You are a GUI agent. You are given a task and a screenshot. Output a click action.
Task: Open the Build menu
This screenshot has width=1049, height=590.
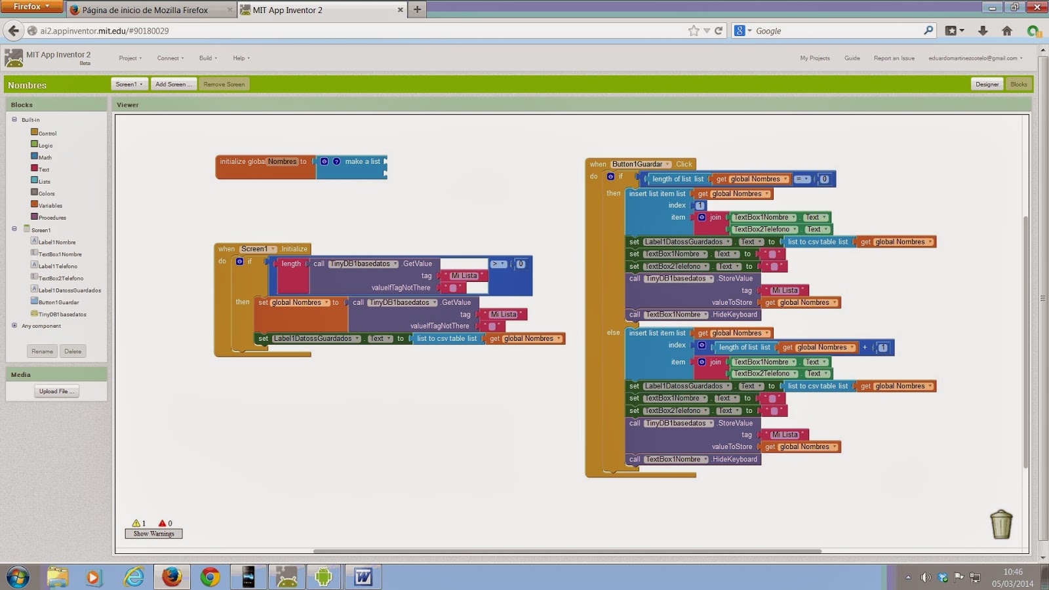(207, 58)
